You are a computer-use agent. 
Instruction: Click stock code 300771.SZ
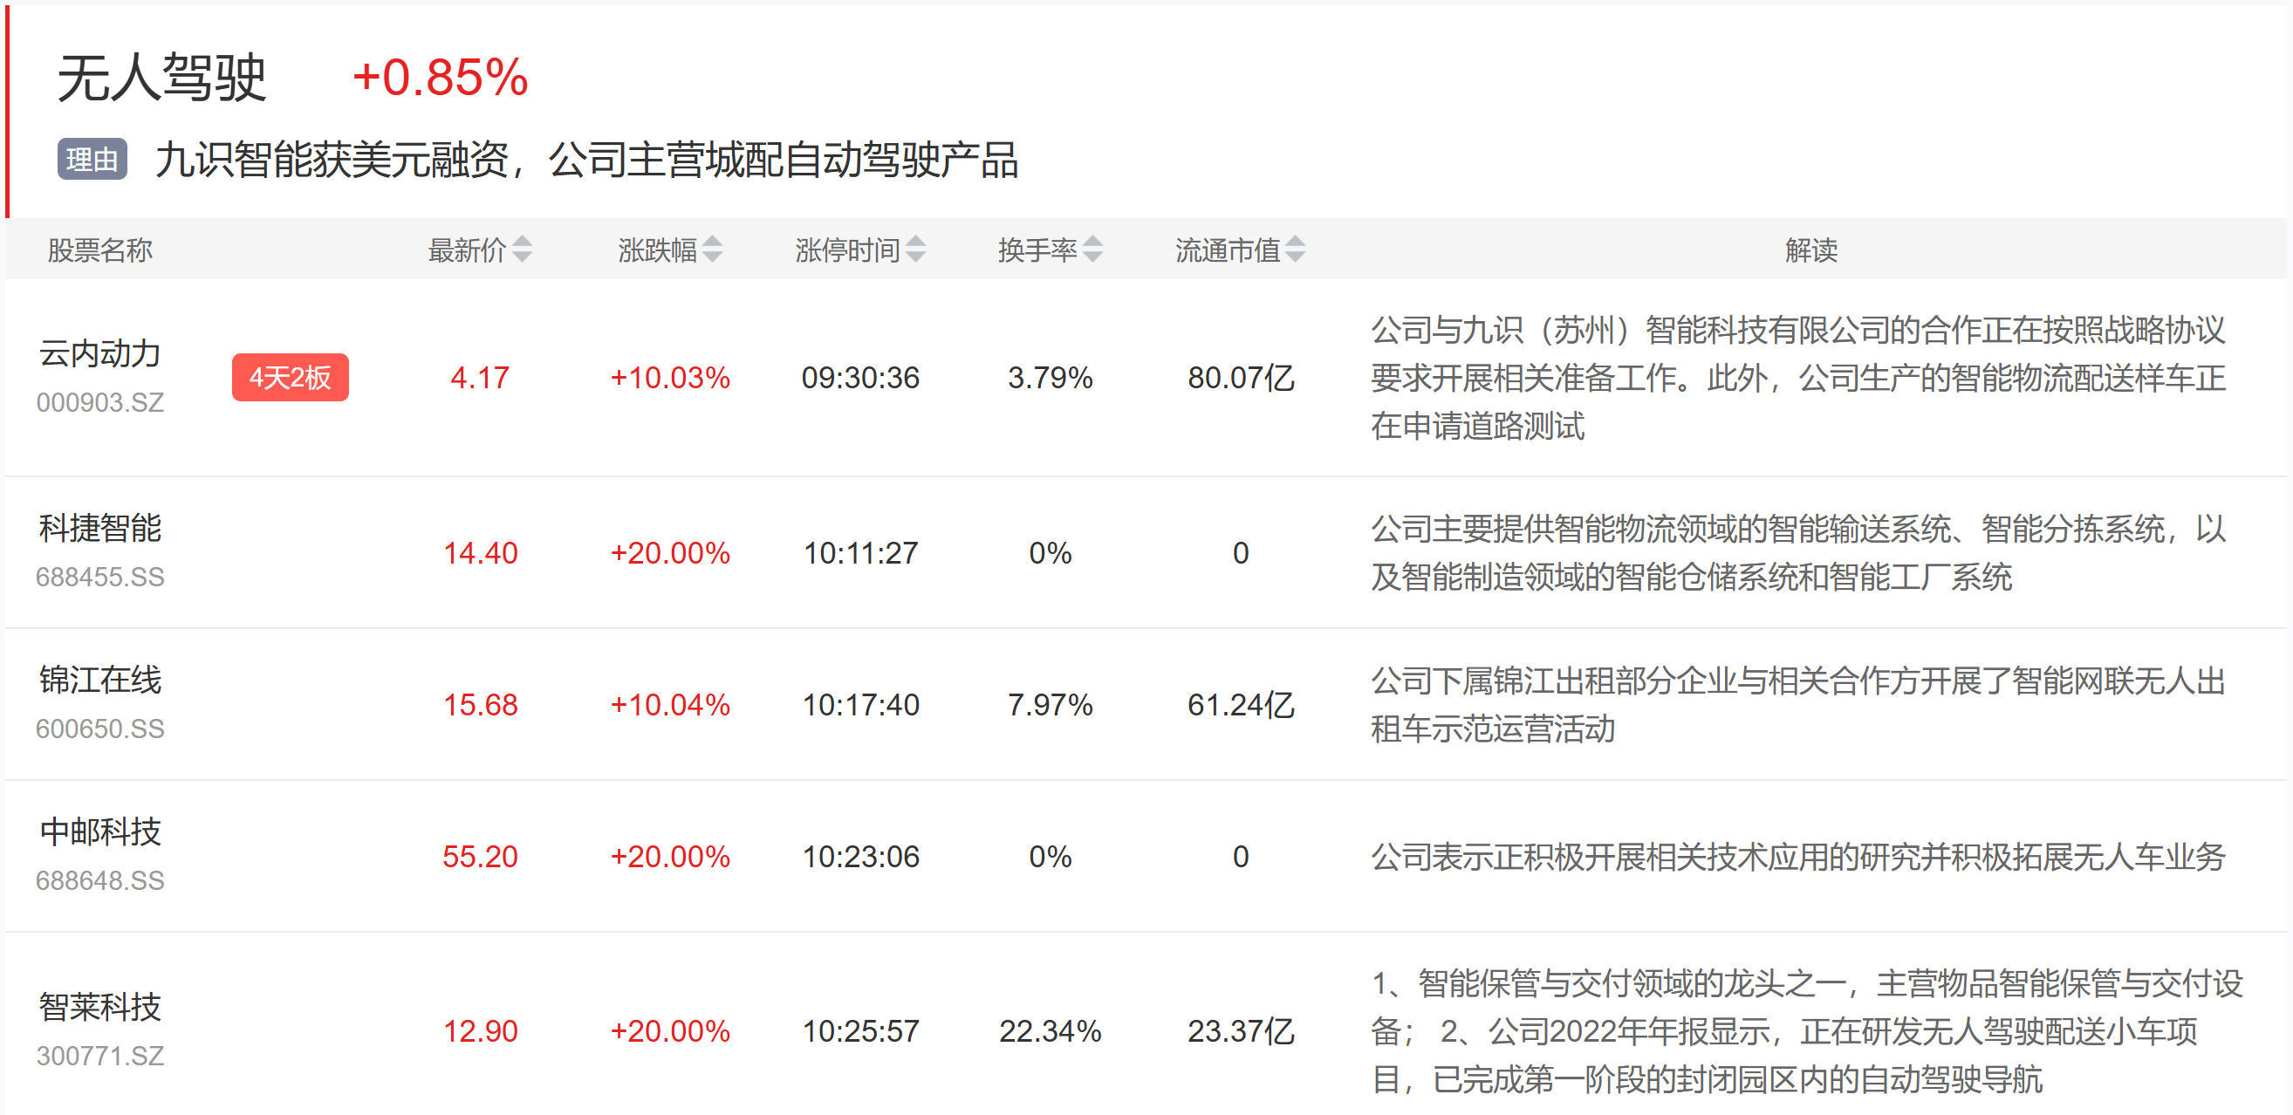99,1056
